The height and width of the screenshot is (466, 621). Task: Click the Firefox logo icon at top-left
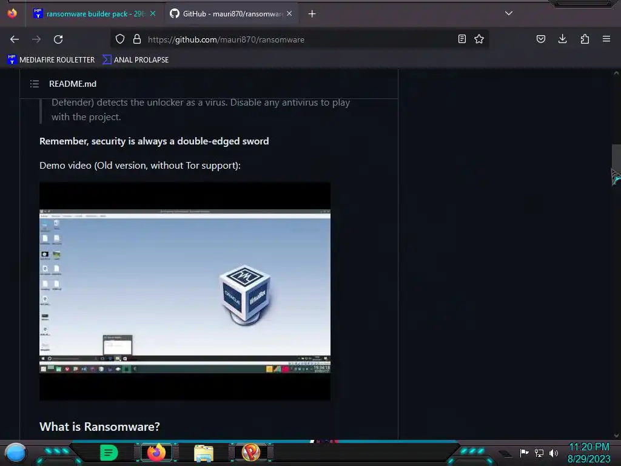tap(12, 13)
